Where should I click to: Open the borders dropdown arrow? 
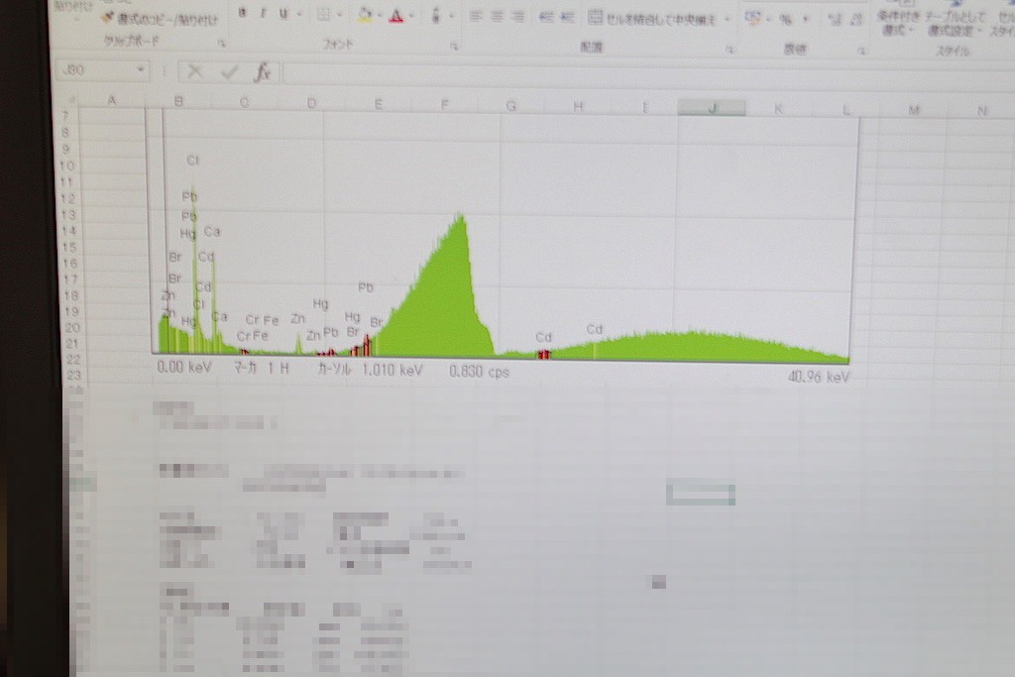click(x=339, y=15)
